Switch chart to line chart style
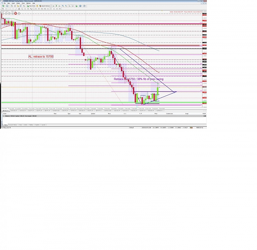The width and height of the screenshot is (257, 250). coord(59,6)
